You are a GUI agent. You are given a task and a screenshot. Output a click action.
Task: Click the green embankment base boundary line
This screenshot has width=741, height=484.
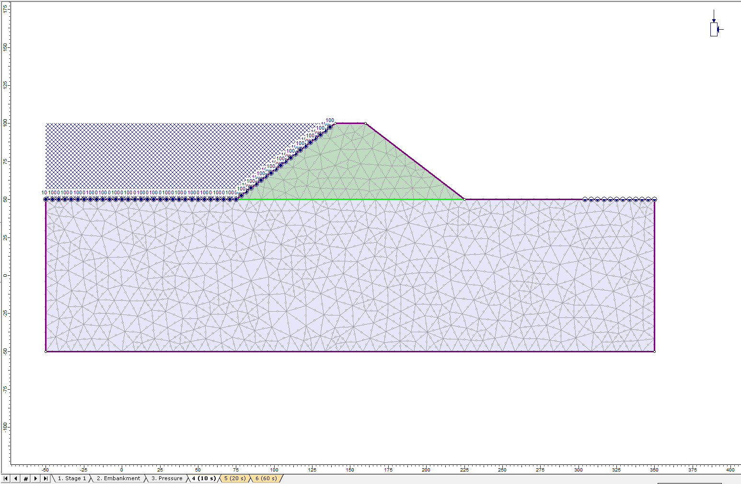[350, 199]
